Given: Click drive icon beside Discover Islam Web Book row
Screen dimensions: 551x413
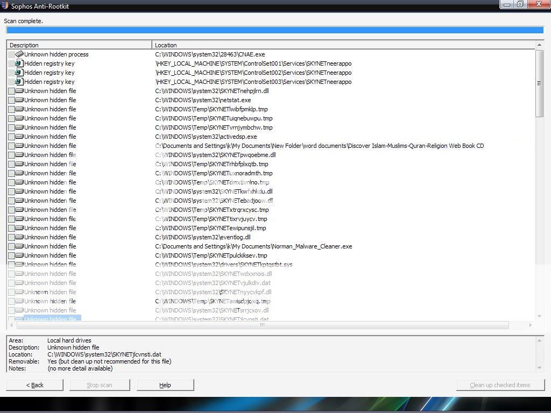Looking at the screenshot, I should (19, 145).
